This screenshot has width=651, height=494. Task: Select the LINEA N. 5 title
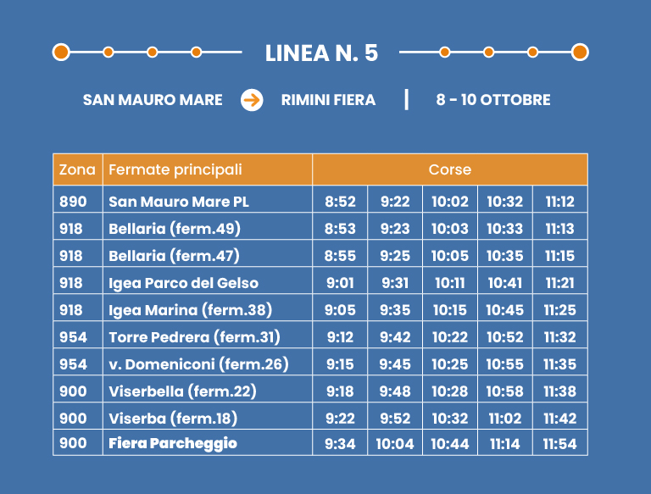321,53
